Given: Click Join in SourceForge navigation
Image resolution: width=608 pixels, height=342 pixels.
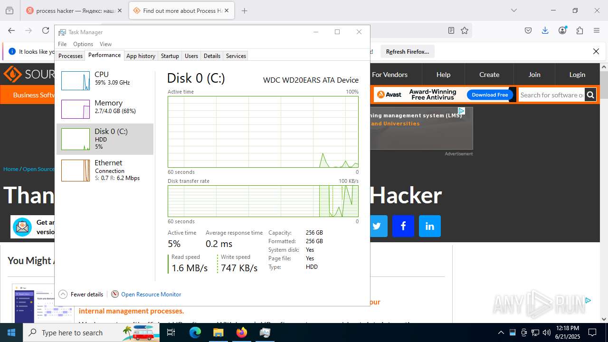Looking at the screenshot, I should (534, 75).
